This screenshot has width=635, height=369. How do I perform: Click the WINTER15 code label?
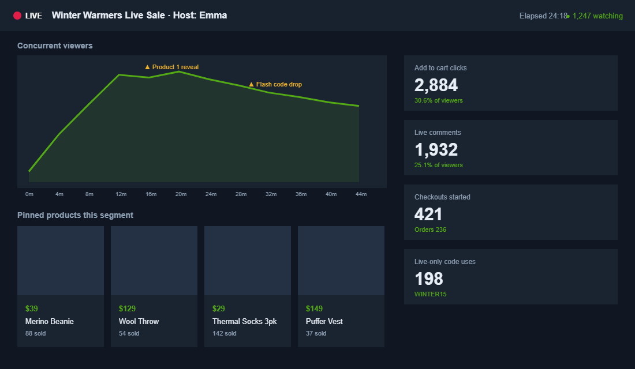(x=431, y=294)
